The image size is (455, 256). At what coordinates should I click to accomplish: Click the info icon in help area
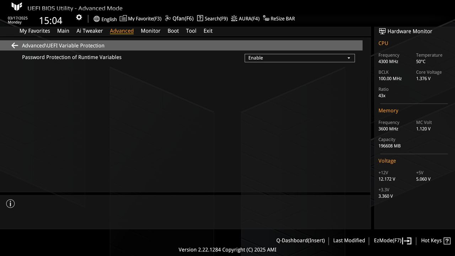pos(11,204)
